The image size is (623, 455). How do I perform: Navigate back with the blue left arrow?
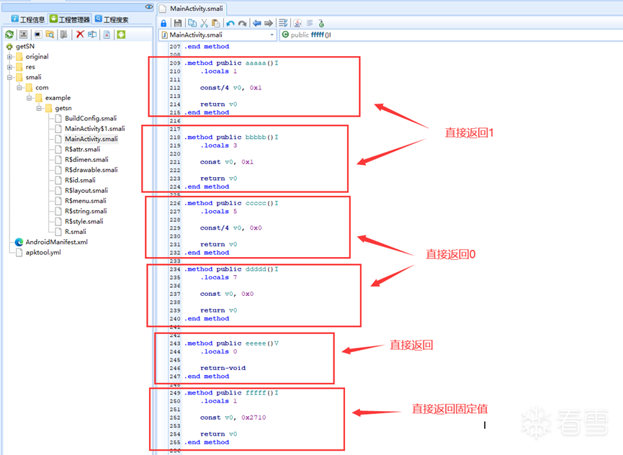(256, 23)
